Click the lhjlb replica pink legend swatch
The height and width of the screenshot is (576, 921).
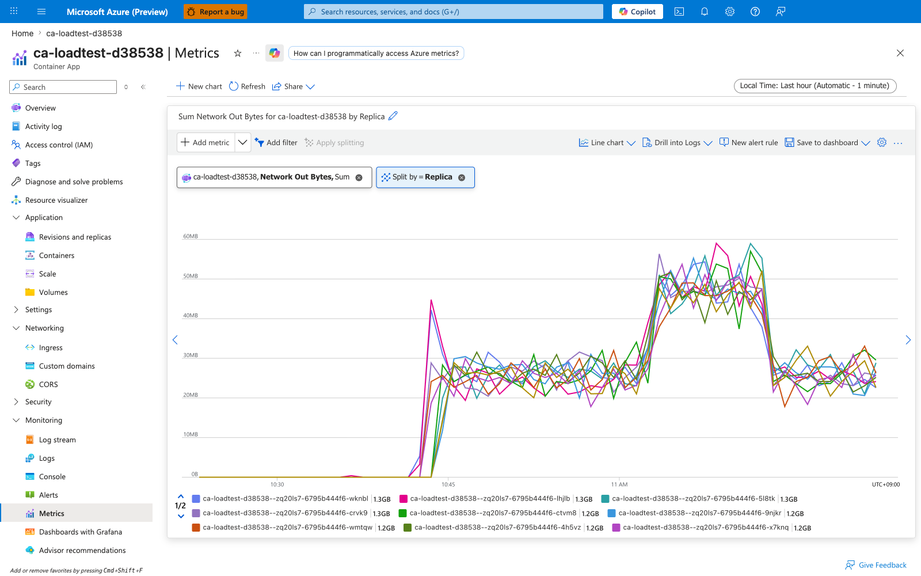(x=404, y=499)
